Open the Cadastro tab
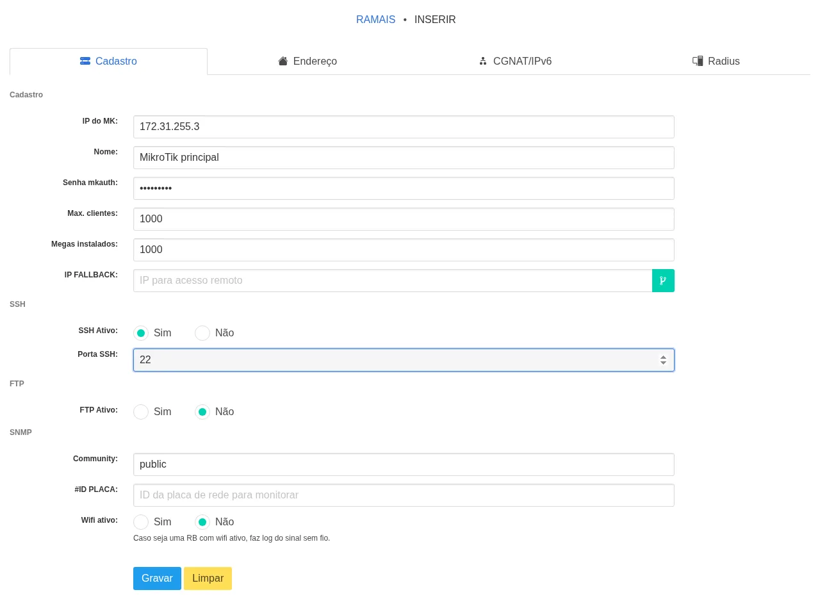Viewport: 820px width, 599px height. pyautogui.click(x=108, y=62)
